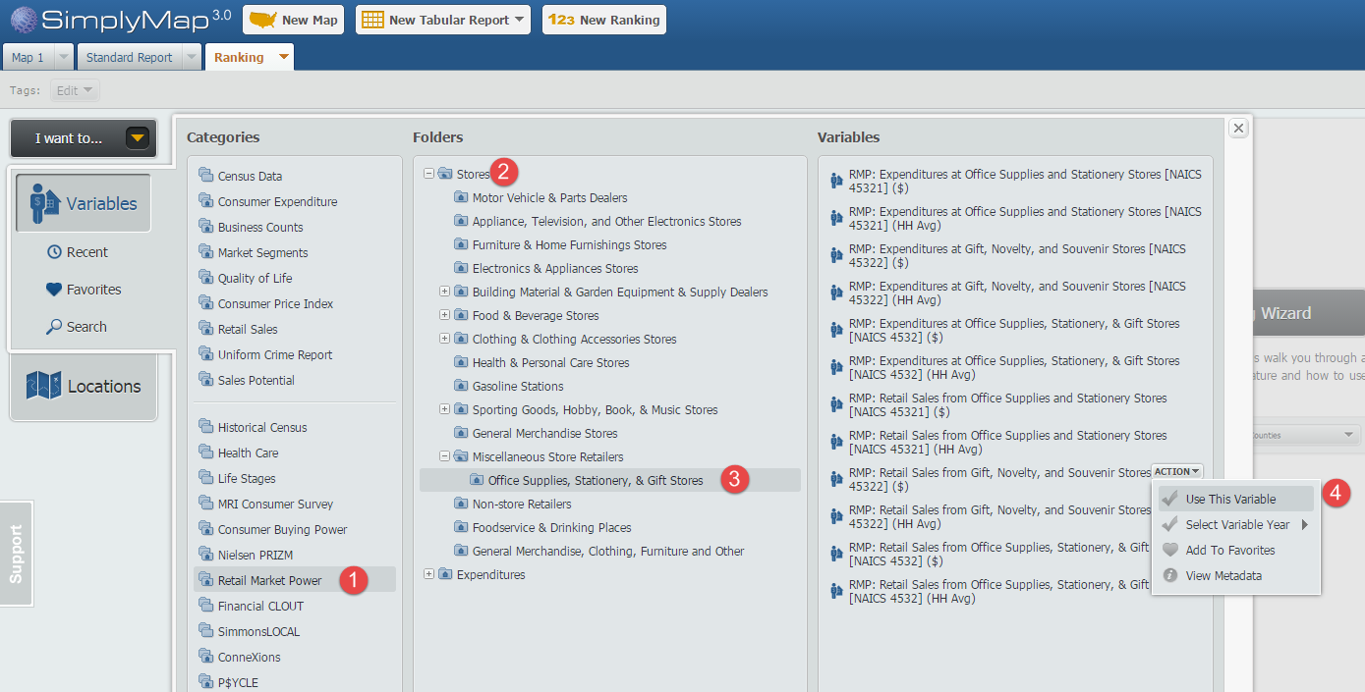Open Recent variables
This screenshot has height=692, width=1365.
(78, 252)
